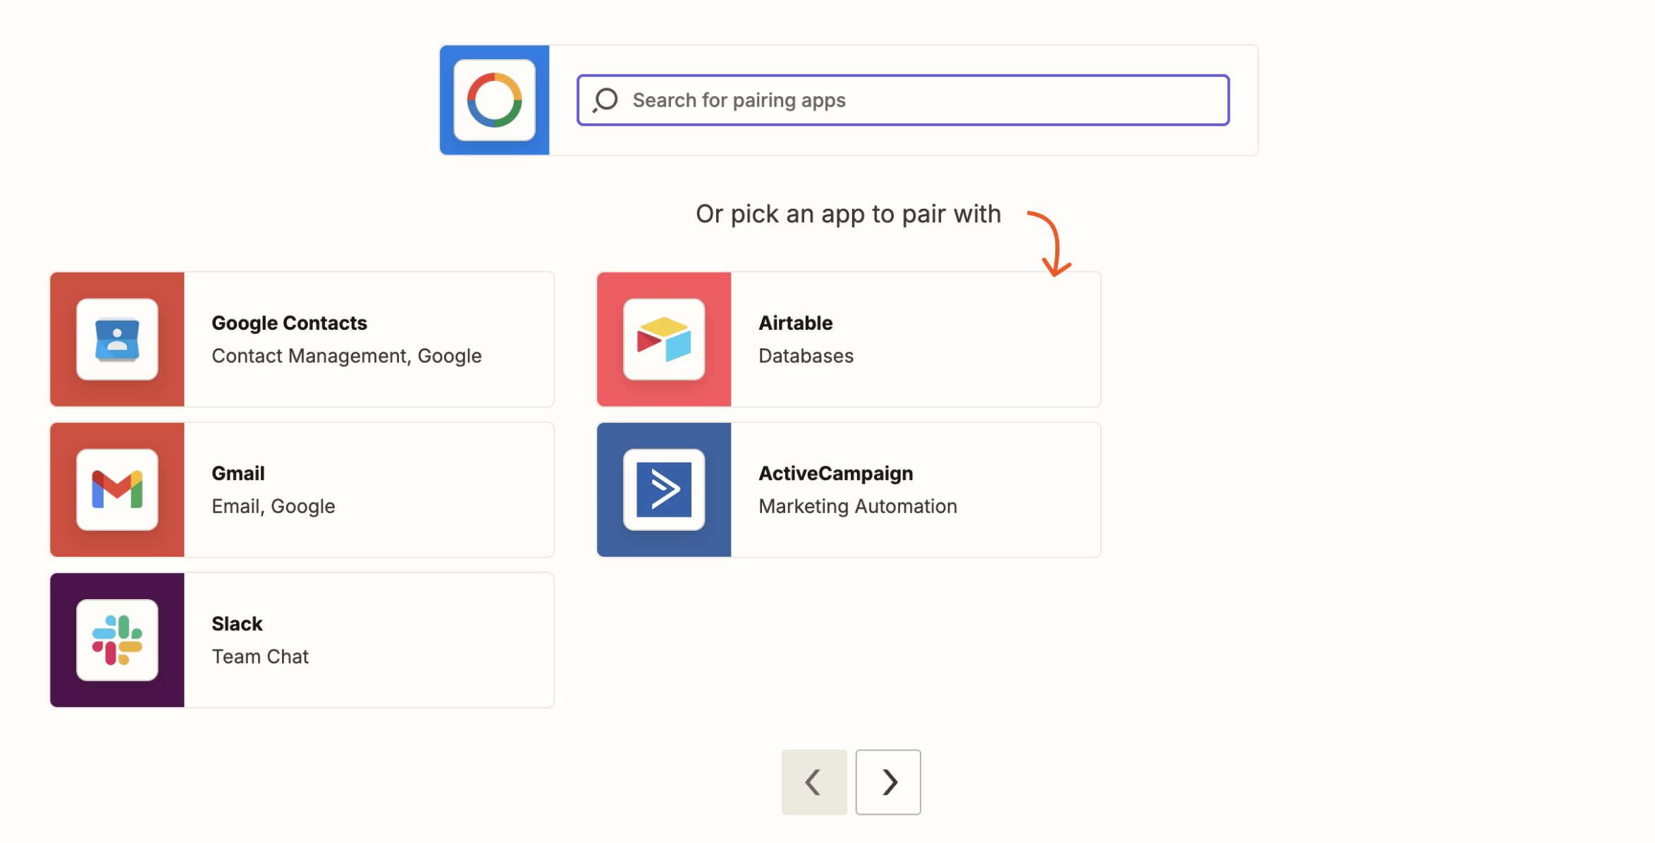
Task: Click the Slack name label
Action: point(237,623)
